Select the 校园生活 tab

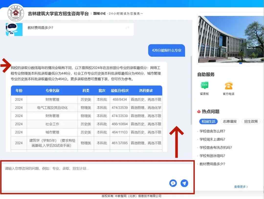208,122
